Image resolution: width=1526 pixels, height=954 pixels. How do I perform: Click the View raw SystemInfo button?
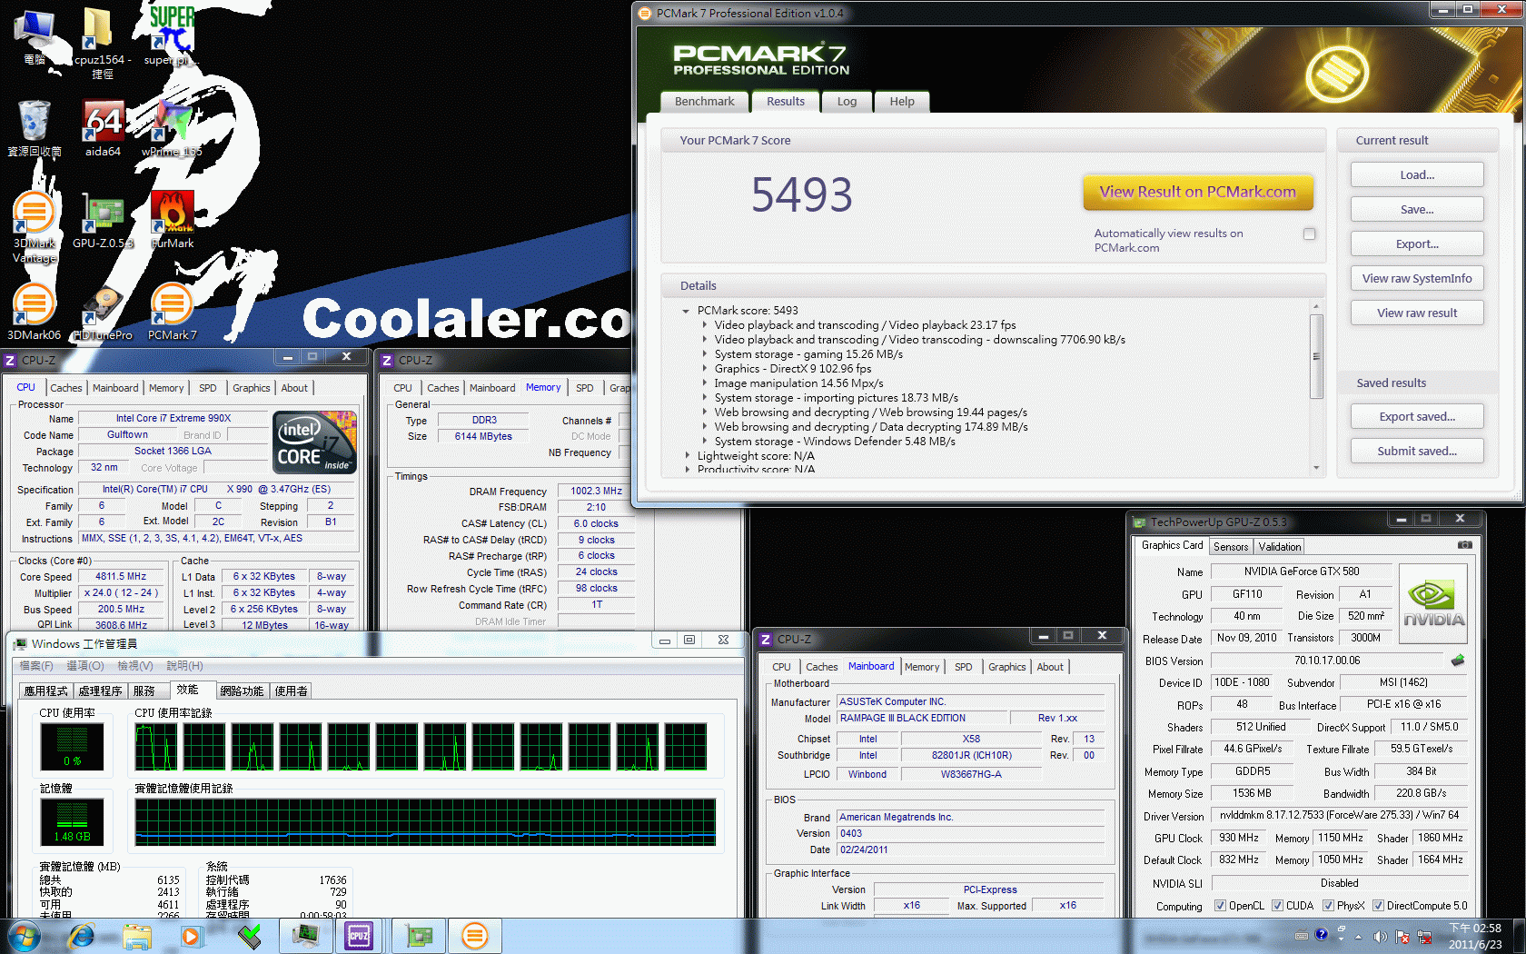(1416, 279)
